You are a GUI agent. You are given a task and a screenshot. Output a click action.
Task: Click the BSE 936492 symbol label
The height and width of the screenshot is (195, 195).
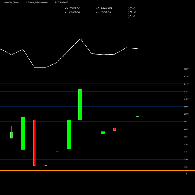click(61, 2)
